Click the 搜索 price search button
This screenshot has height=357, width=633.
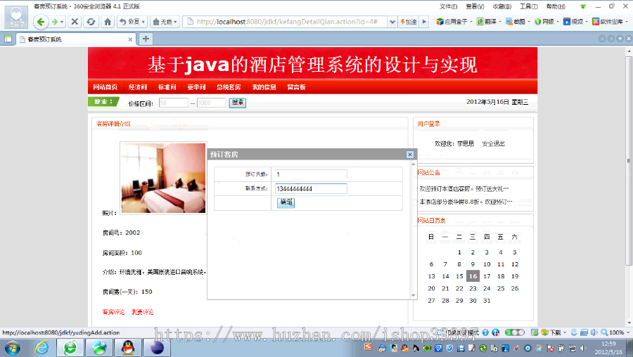click(x=238, y=103)
